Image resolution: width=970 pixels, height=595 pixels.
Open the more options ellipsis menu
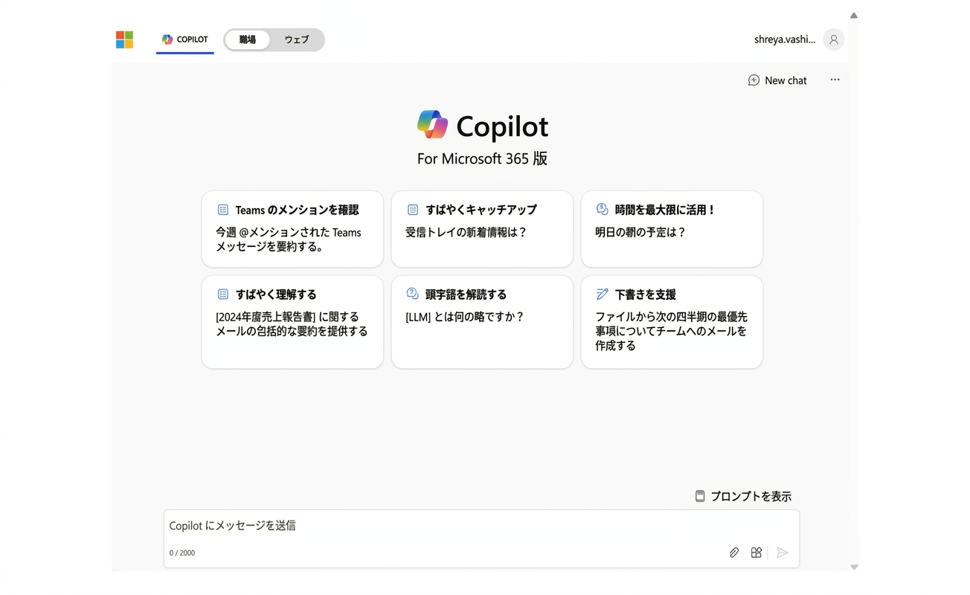[835, 80]
